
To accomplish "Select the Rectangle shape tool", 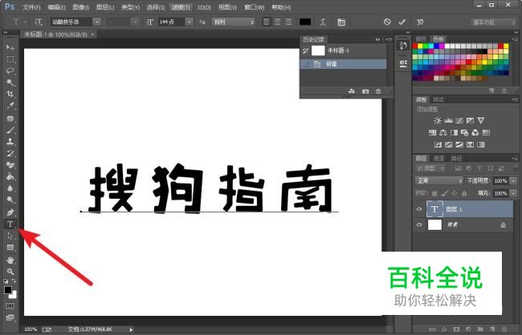I will 10,248.
